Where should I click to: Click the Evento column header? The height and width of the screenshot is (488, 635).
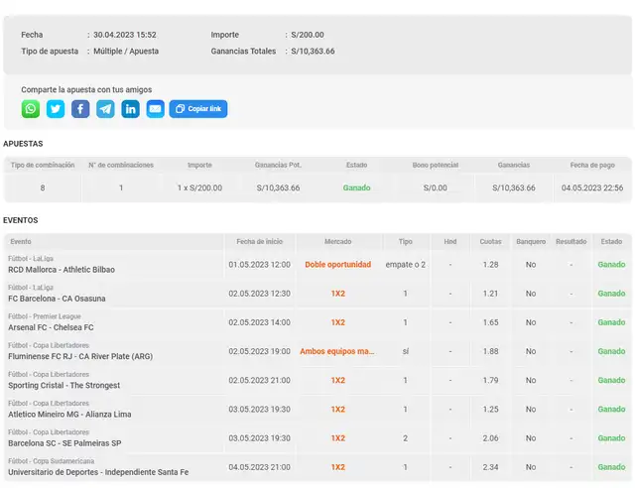coord(21,242)
